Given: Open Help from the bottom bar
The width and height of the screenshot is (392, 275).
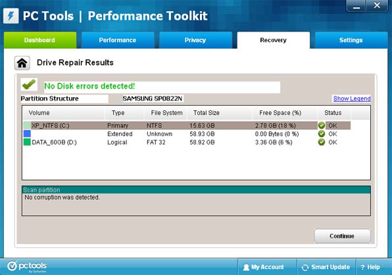Looking at the screenshot, I should coord(371,267).
